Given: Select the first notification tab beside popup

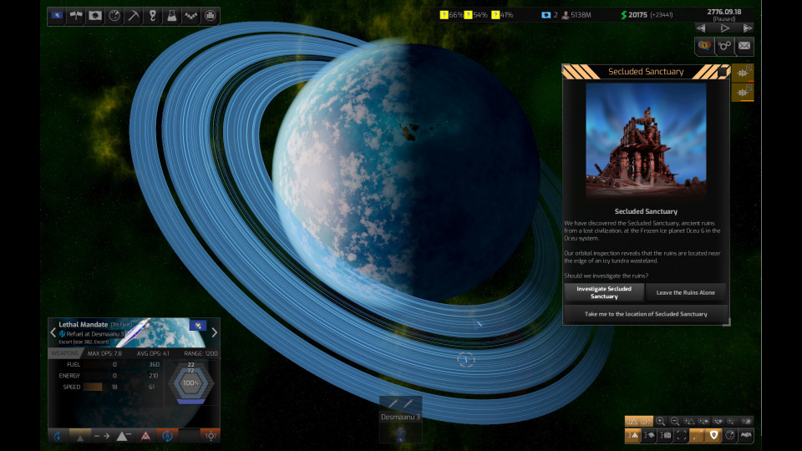Looking at the screenshot, I should 742,73.
